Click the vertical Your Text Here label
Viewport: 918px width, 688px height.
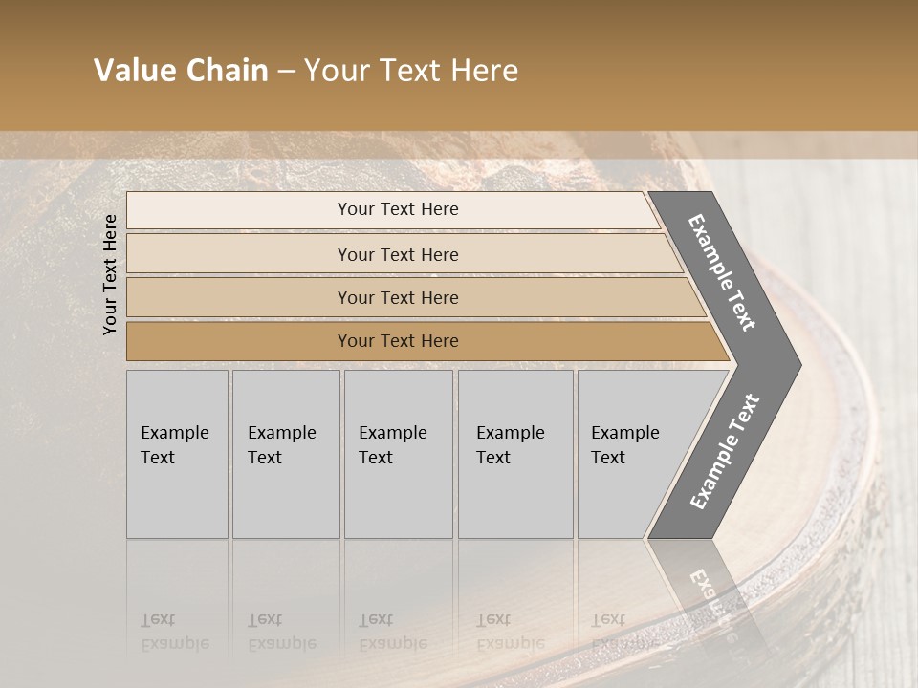click(x=110, y=274)
